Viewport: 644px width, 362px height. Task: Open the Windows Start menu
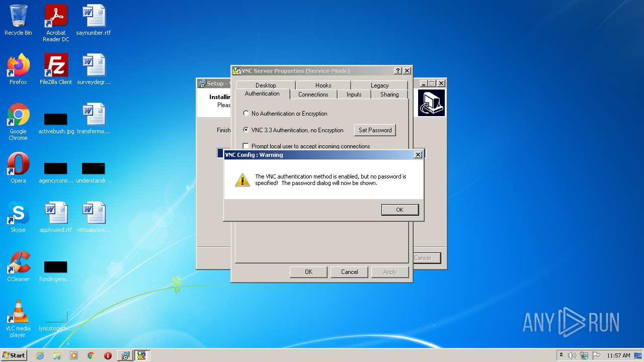coord(14,355)
